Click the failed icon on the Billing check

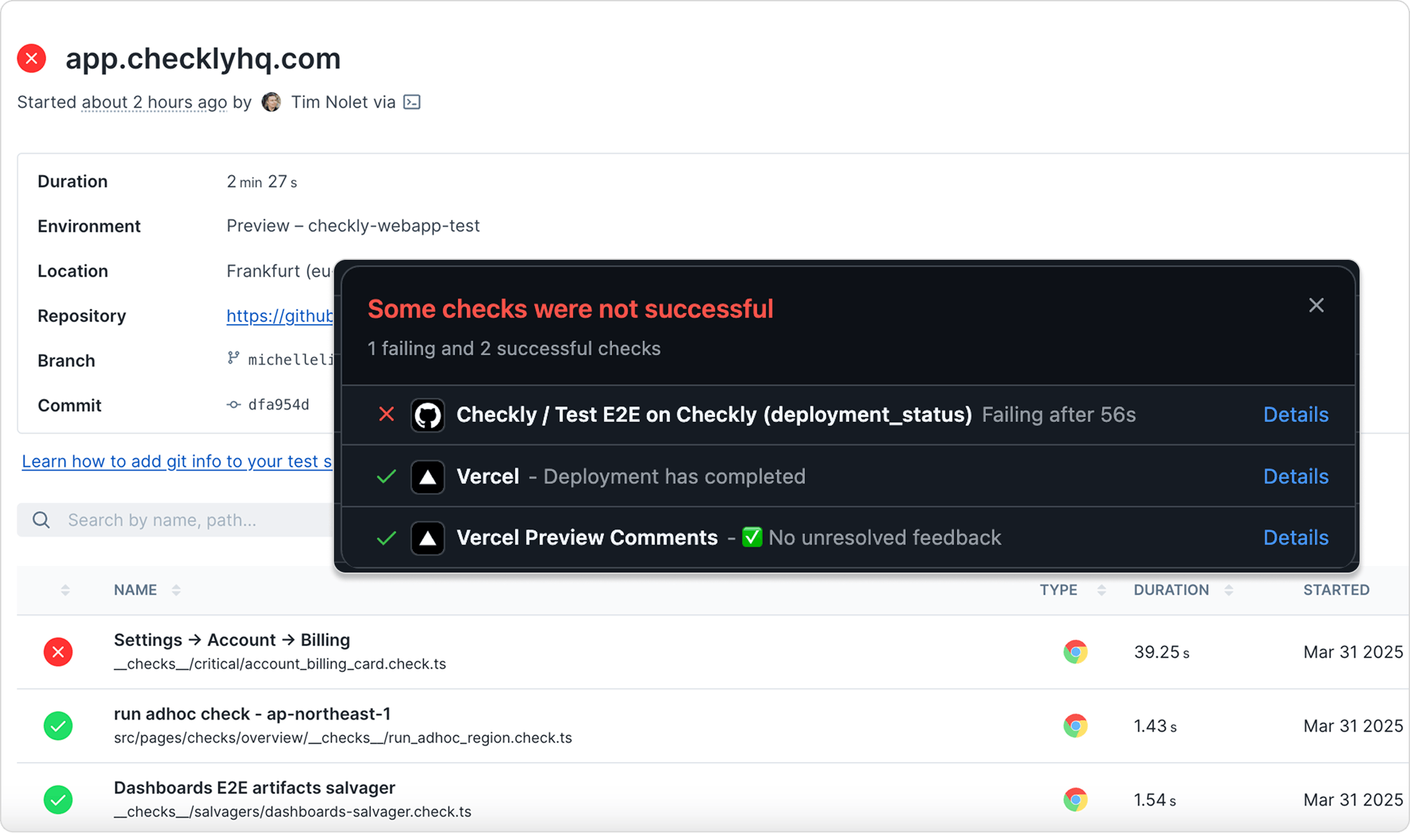(58, 652)
